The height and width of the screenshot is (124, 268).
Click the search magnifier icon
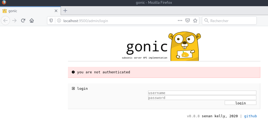tap(207, 20)
